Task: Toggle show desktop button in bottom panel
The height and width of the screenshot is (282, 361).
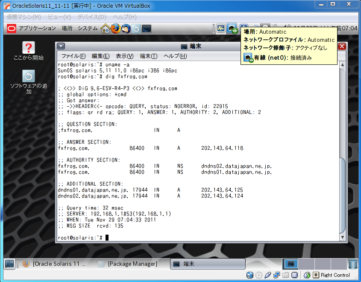Action: coord(9,264)
